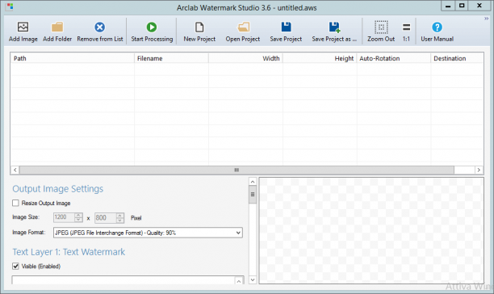The width and height of the screenshot is (494, 294).
Task: Save Project using the floppy disk icon
Action: pyautogui.click(x=286, y=27)
